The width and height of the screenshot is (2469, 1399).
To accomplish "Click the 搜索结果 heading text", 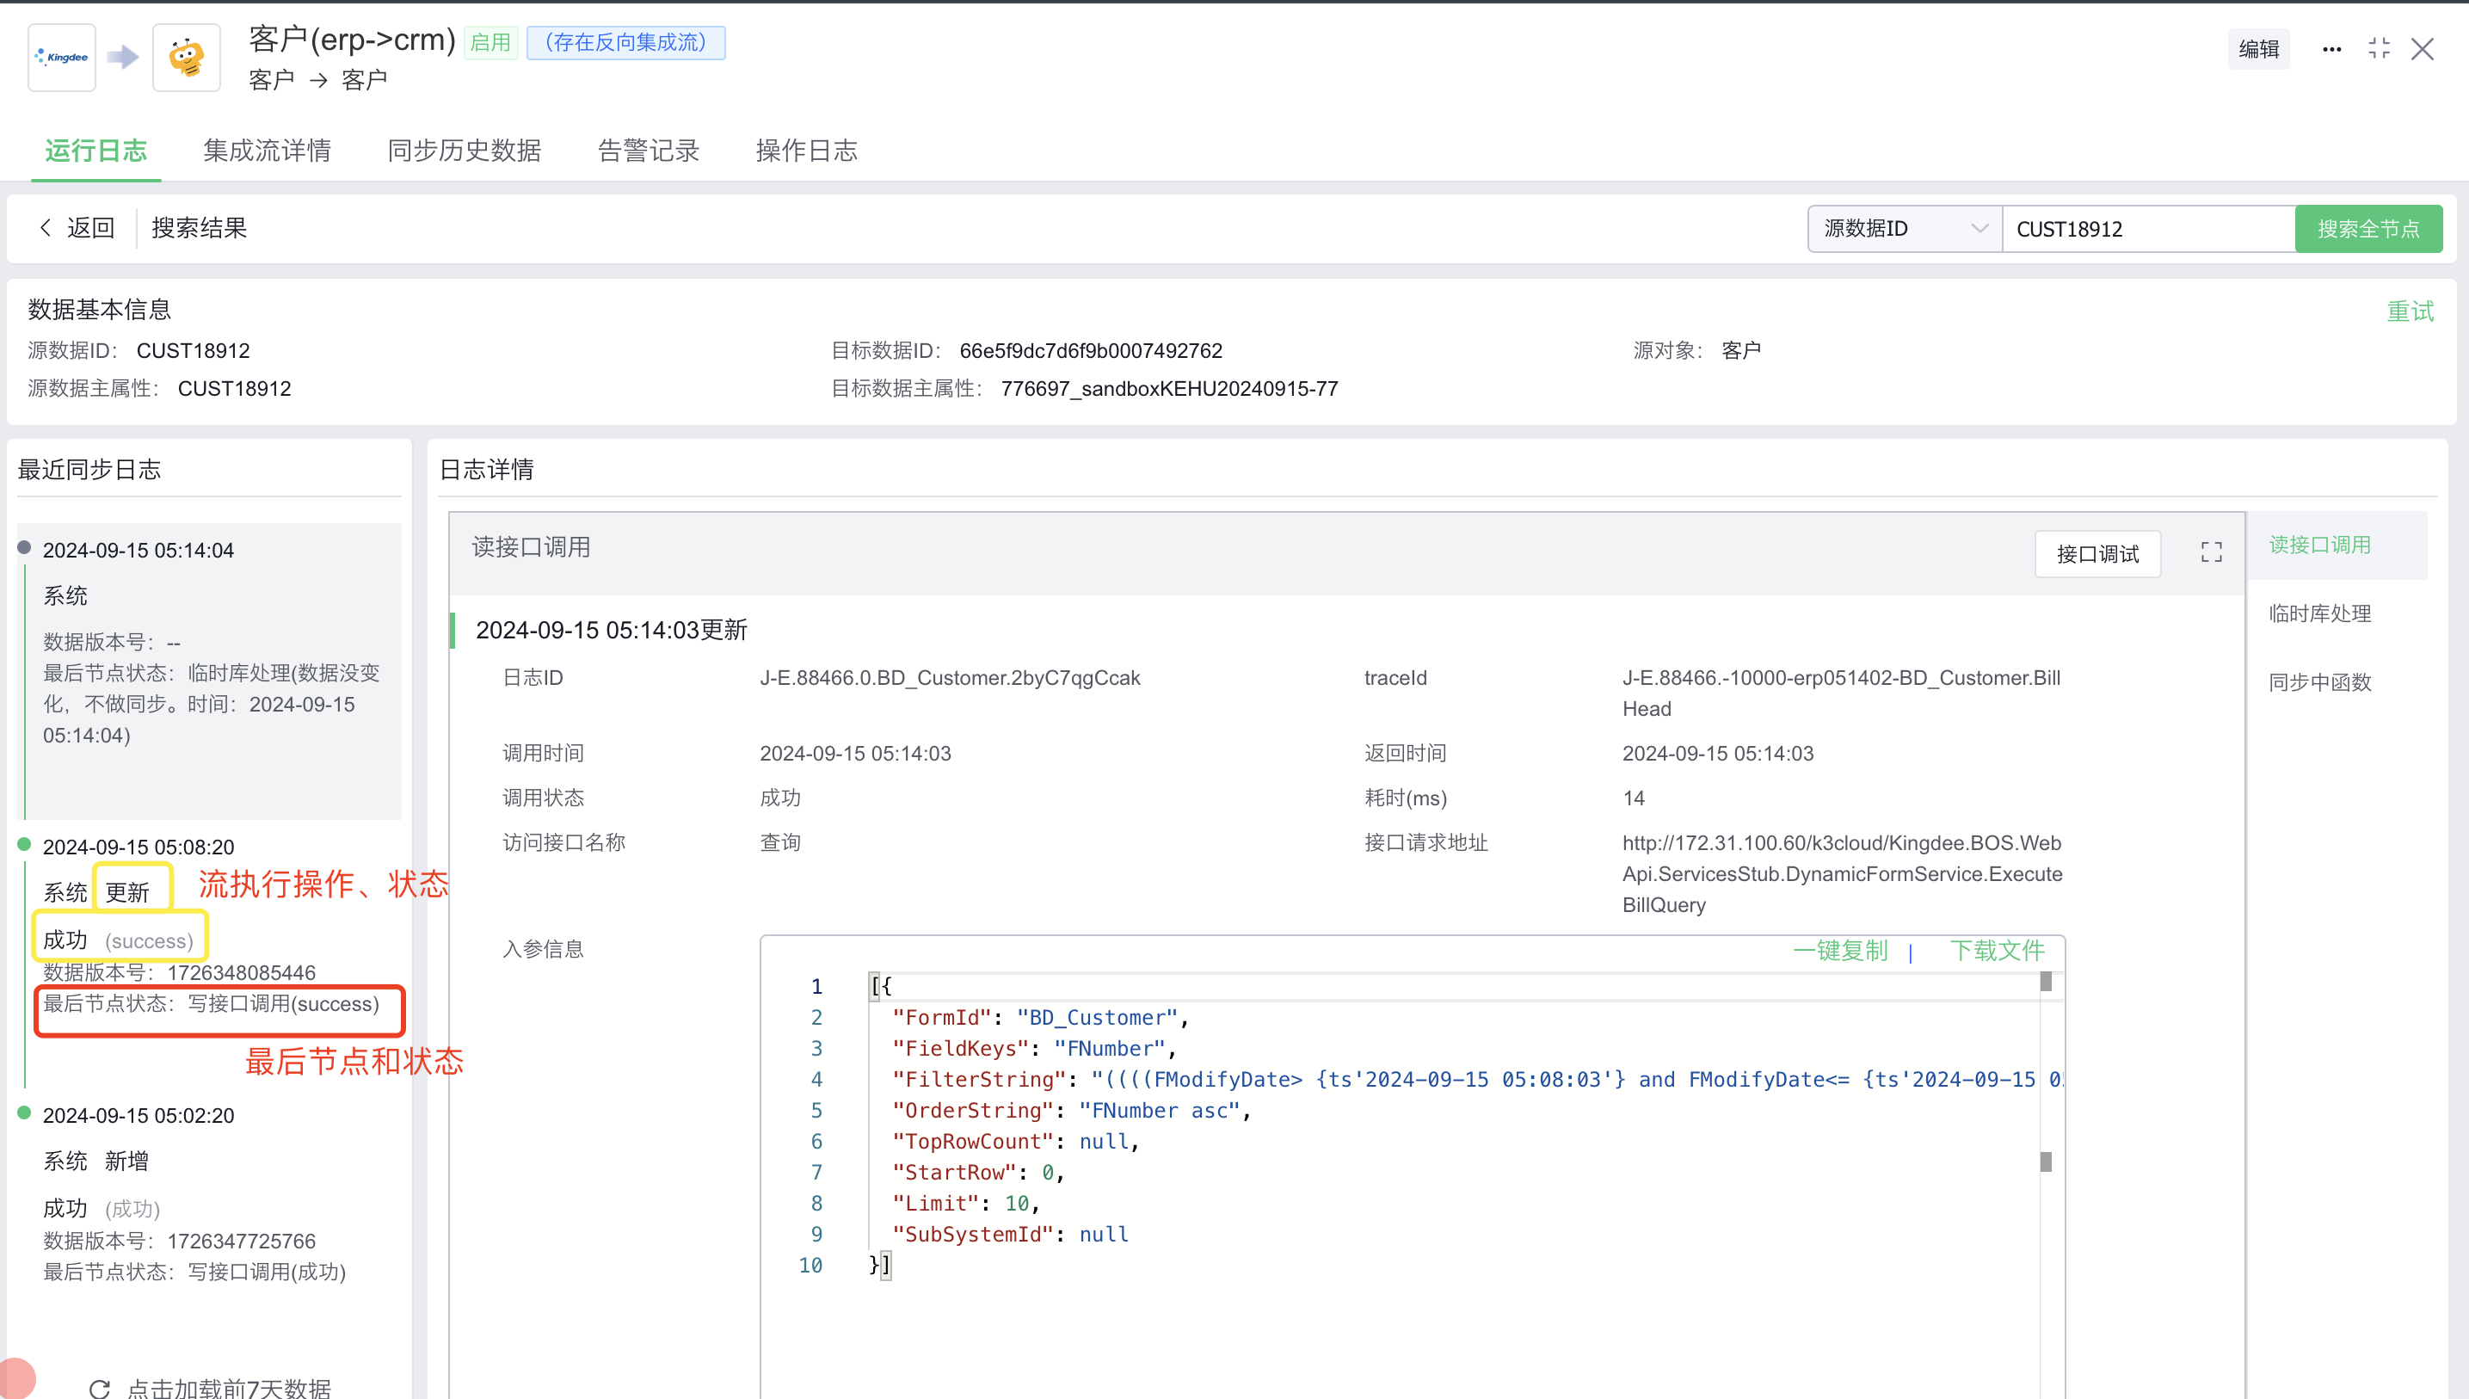I will tap(199, 228).
